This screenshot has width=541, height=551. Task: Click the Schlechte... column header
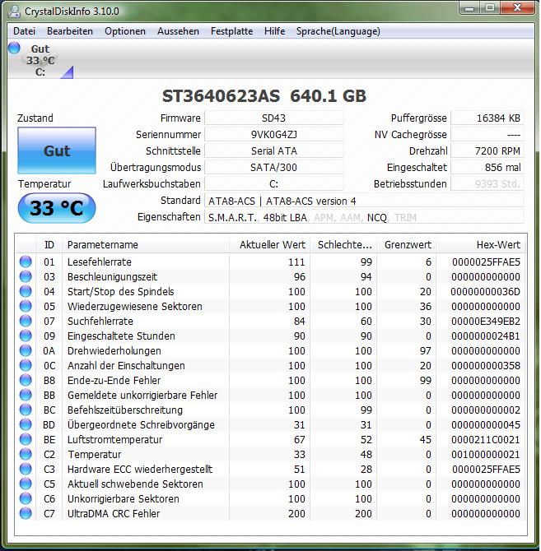click(343, 244)
